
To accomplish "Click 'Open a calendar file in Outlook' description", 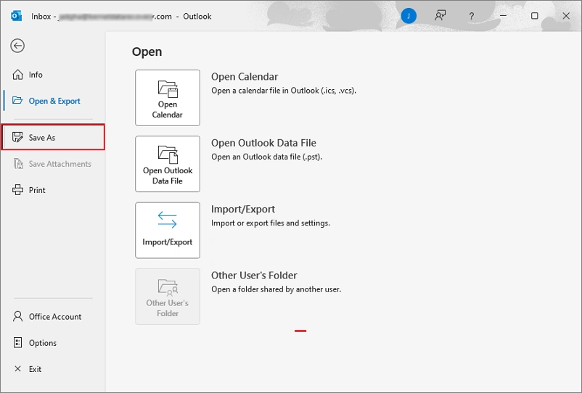I will (x=284, y=91).
